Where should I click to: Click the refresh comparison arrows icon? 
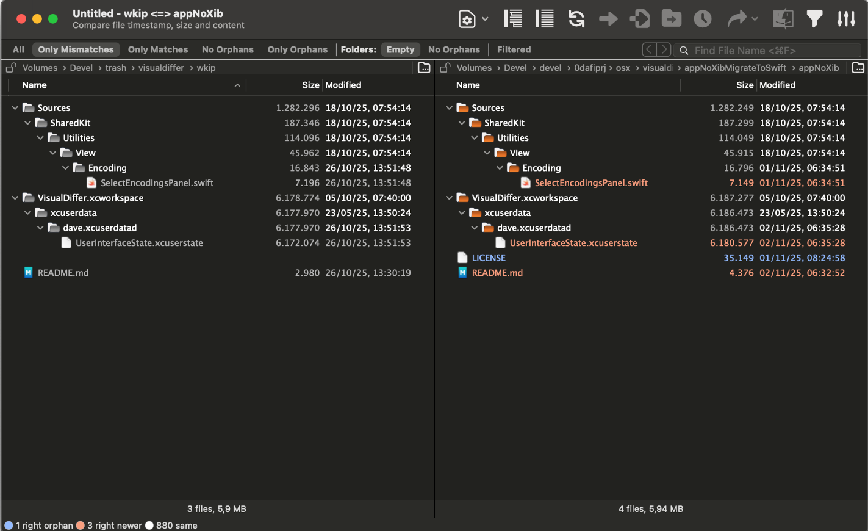pos(576,19)
